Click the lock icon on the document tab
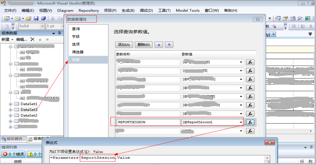This screenshot has height=165, width=316. point(274,34)
